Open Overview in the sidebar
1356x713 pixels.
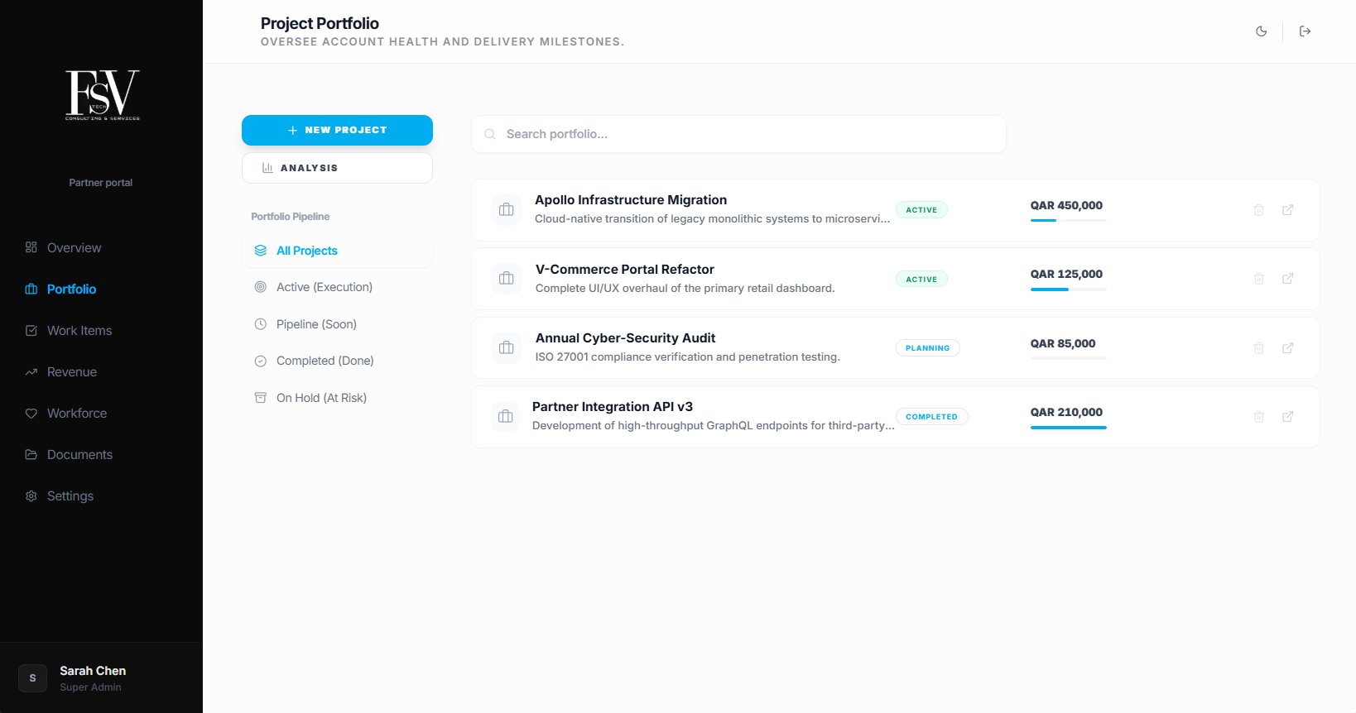tap(74, 247)
